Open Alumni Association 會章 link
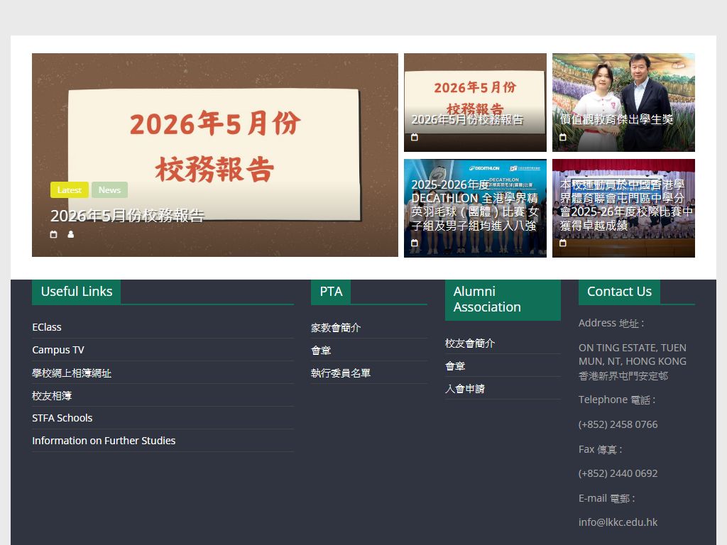This screenshot has width=727, height=545. click(455, 366)
